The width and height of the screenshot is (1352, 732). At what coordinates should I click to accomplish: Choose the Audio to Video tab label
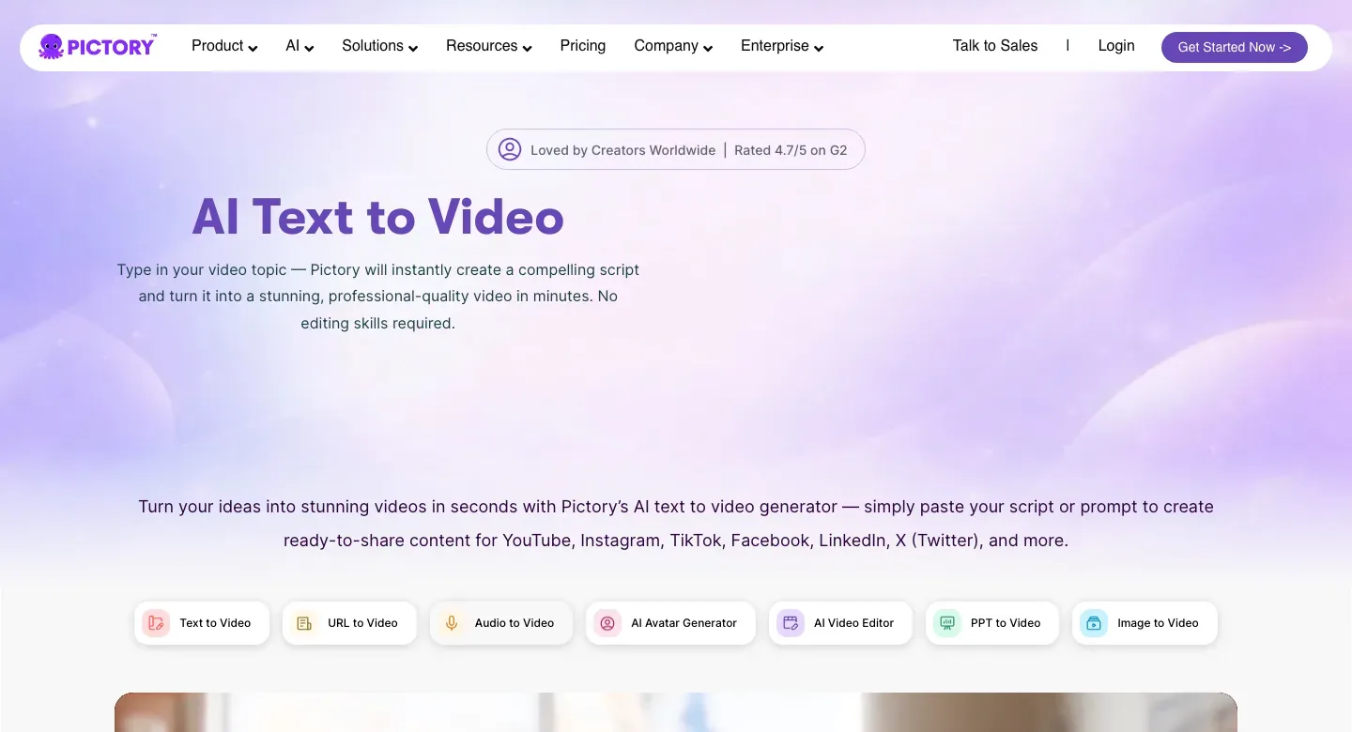515,623
